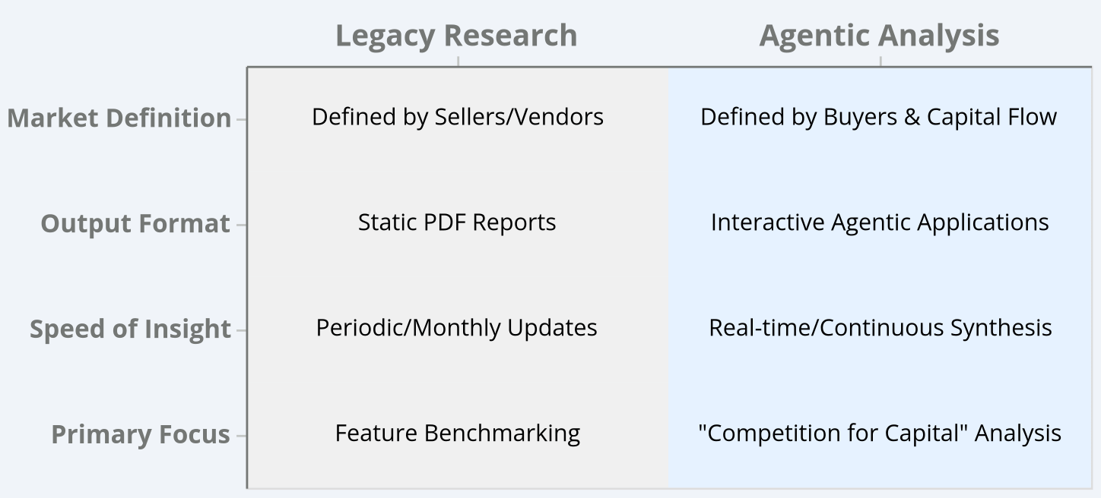Click the tick mark beside Output Format
The height and width of the screenshot is (498, 1101).
coord(241,225)
